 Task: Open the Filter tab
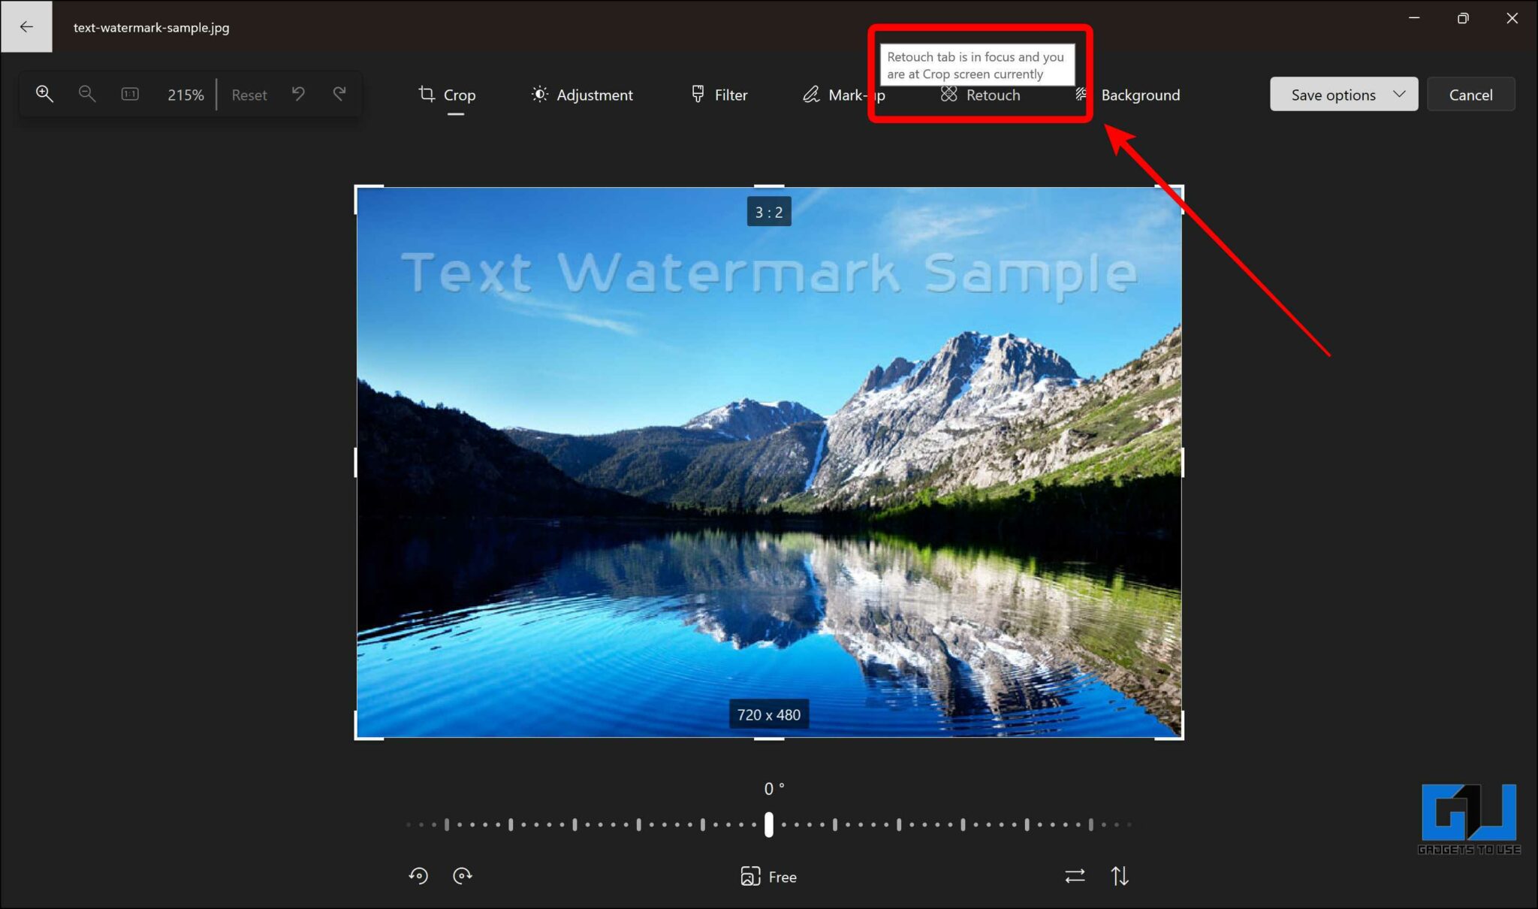(718, 95)
